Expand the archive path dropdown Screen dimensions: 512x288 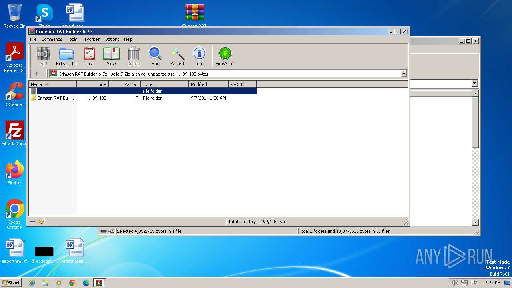404,74
